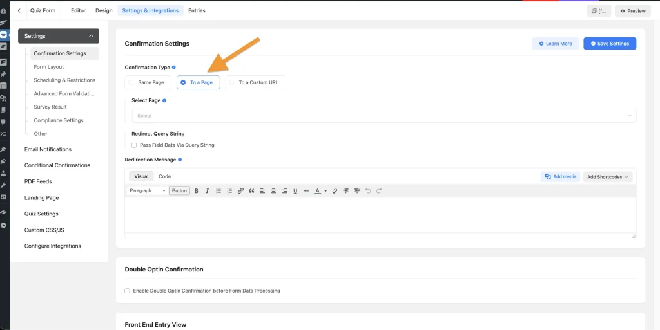Open the Paragraph format dropdown

(148, 191)
